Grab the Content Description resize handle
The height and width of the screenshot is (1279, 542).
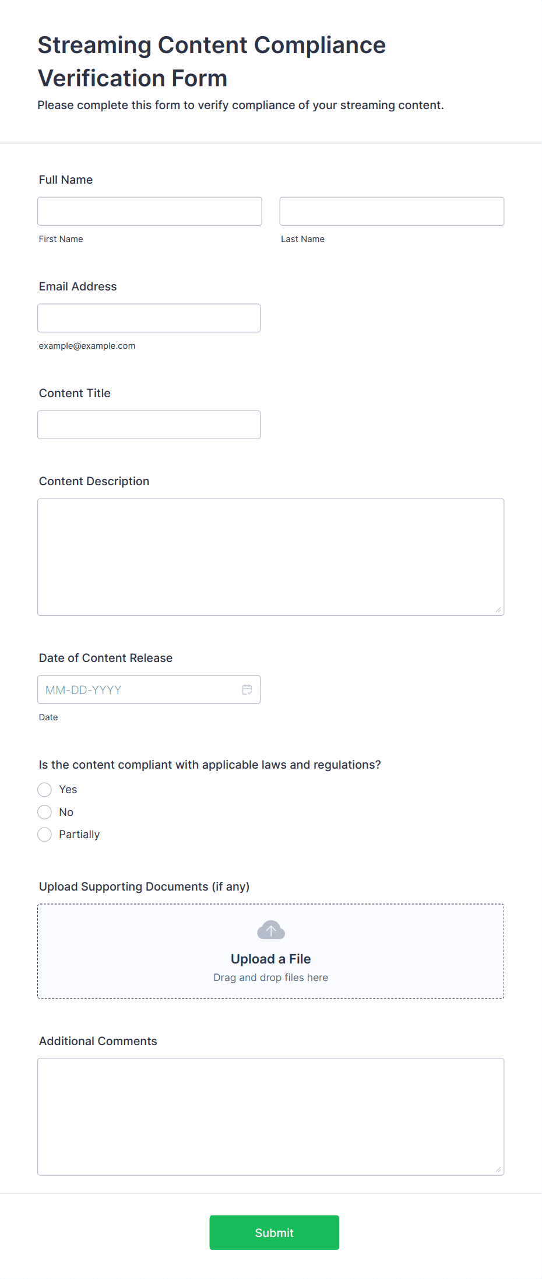[498, 609]
